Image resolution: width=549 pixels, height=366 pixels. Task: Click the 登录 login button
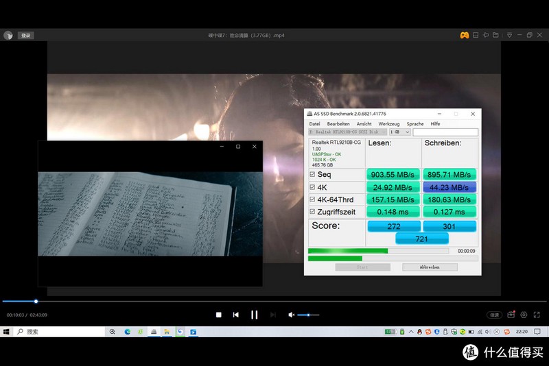point(26,36)
